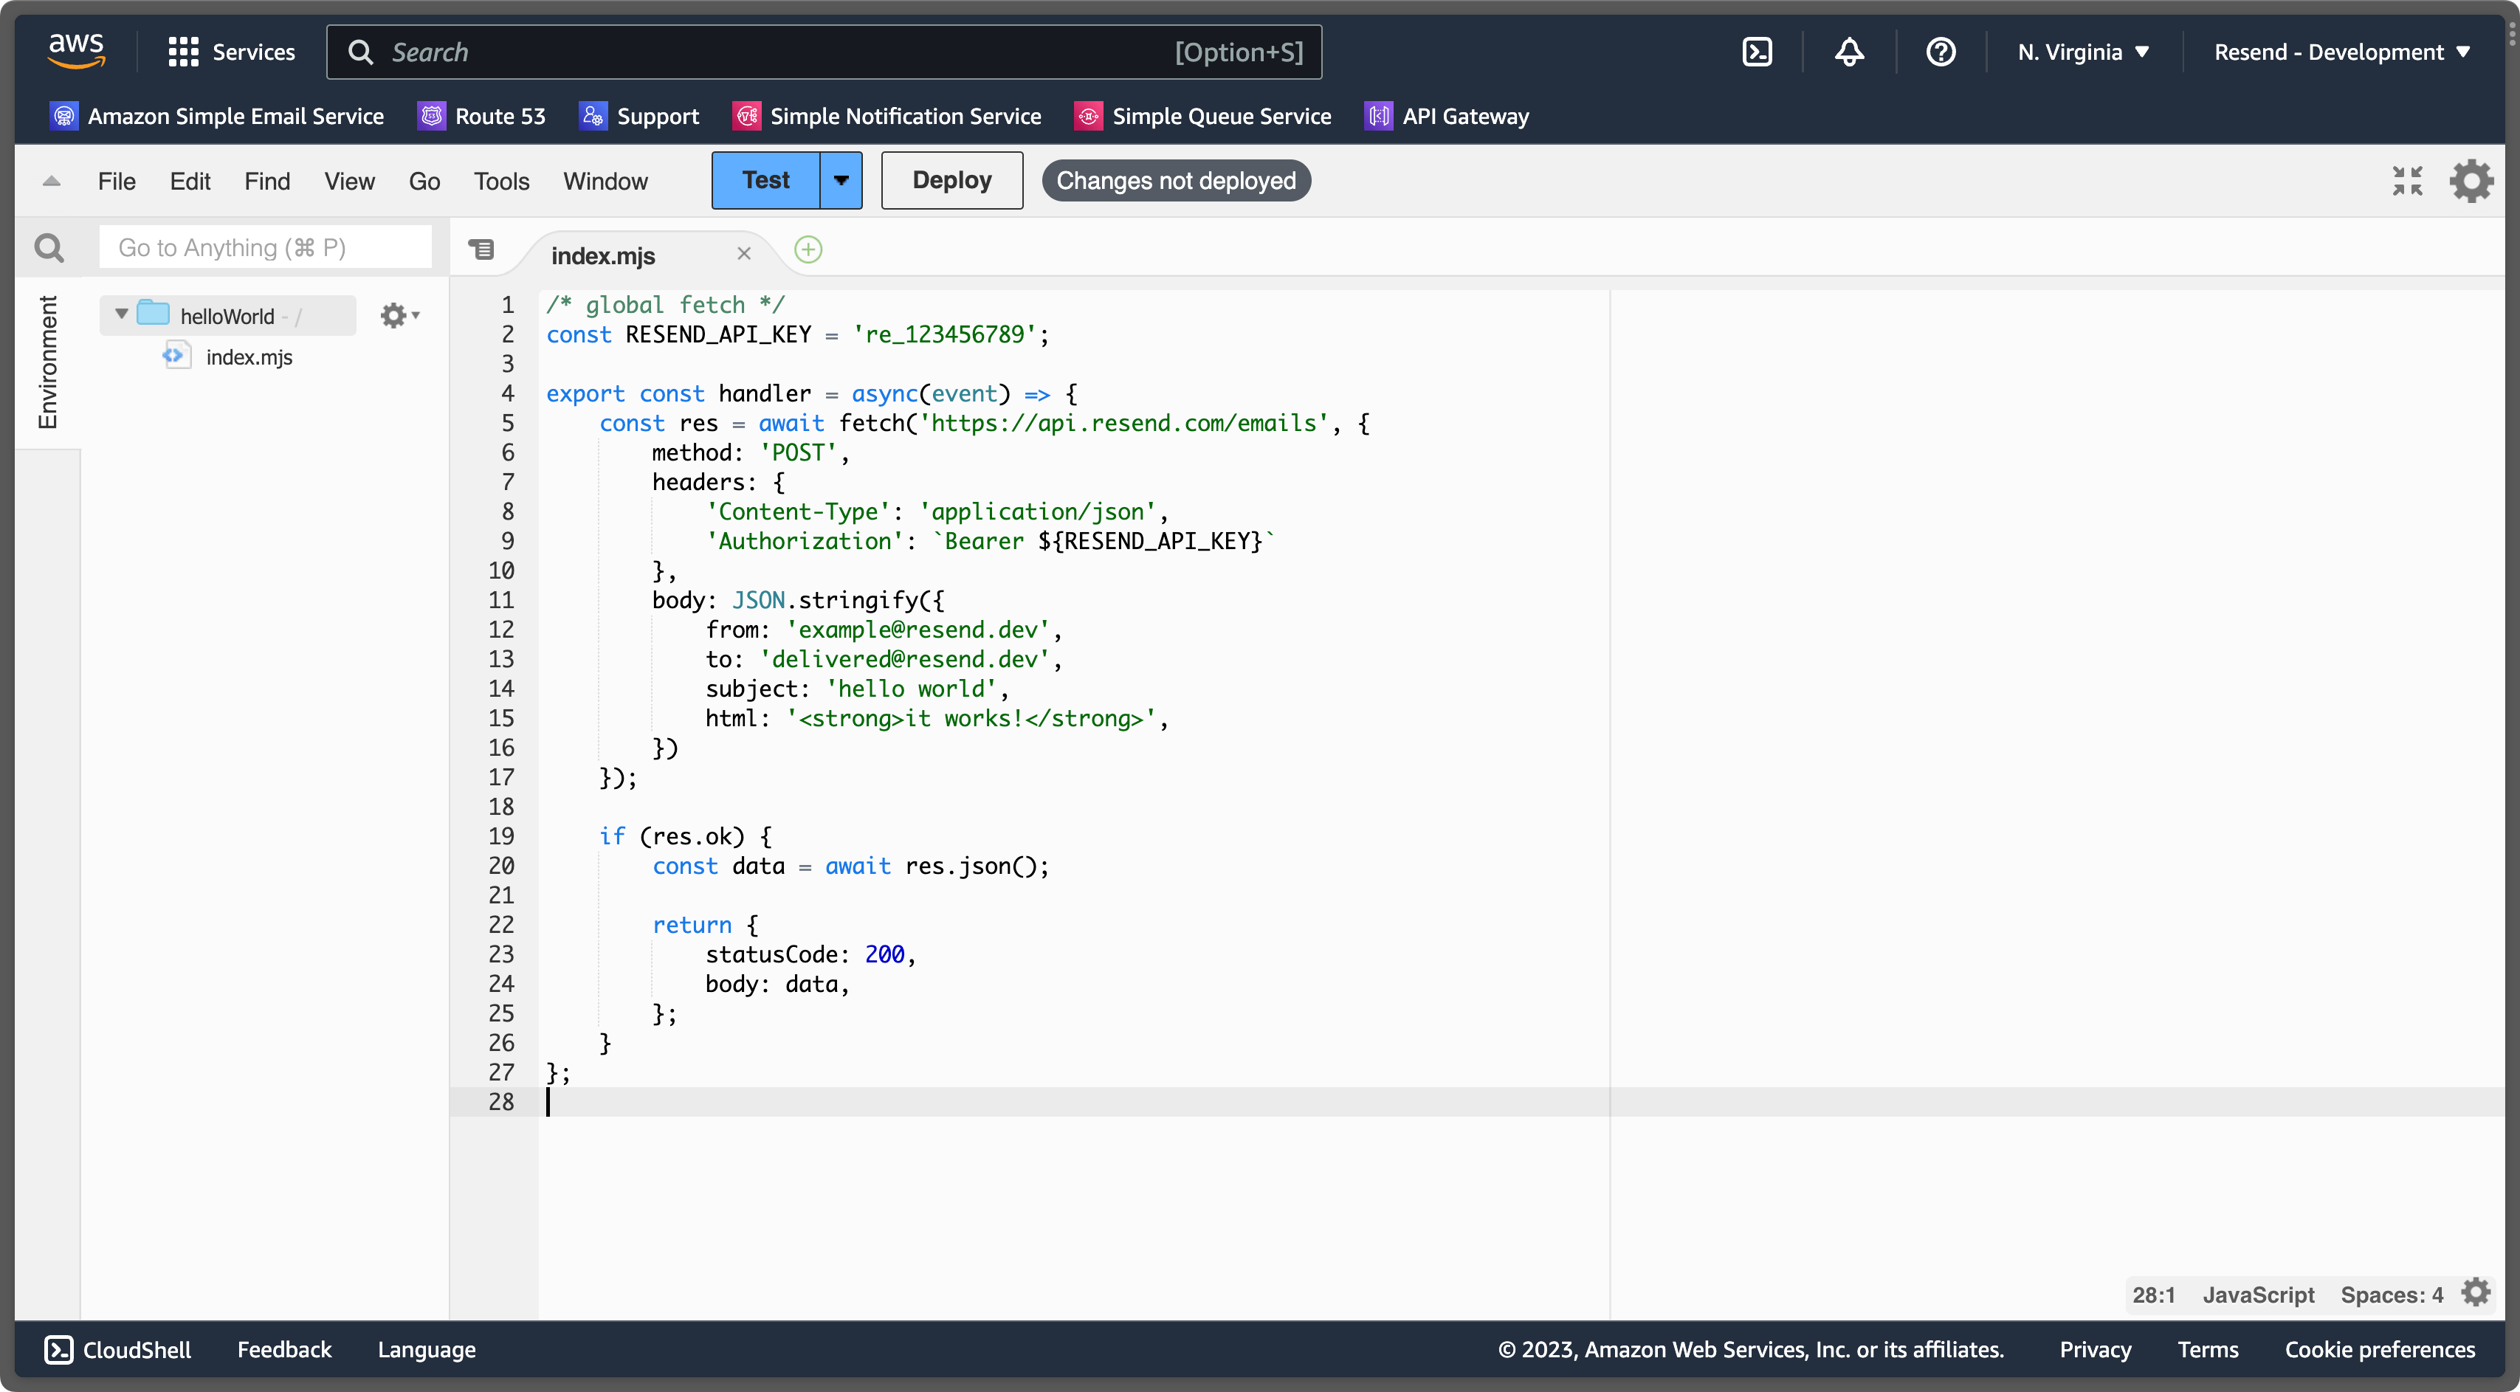Open the Go menu
The height and width of the screenshot is (1392, 2520).
pos(424,181)
